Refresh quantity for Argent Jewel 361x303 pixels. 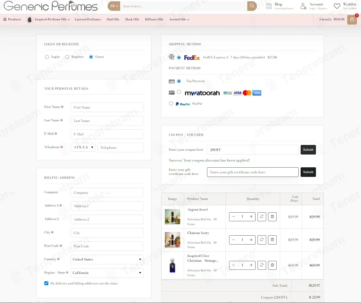[262, 216]
